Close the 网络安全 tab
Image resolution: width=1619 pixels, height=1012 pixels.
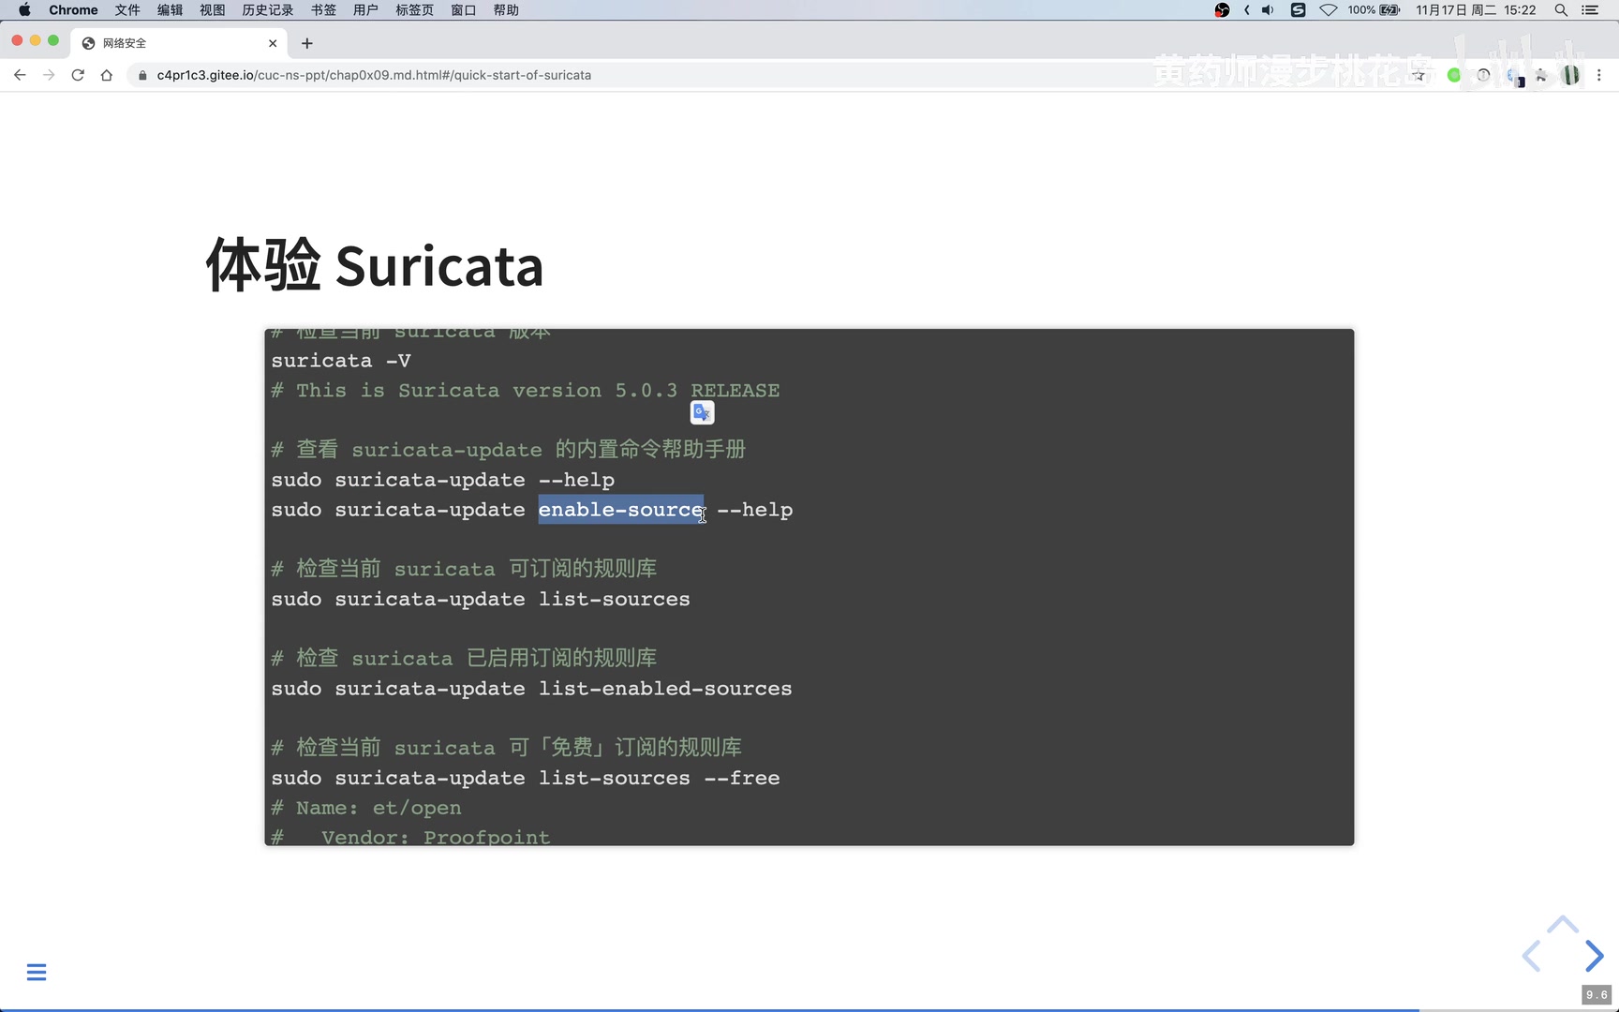coord(273,43)
